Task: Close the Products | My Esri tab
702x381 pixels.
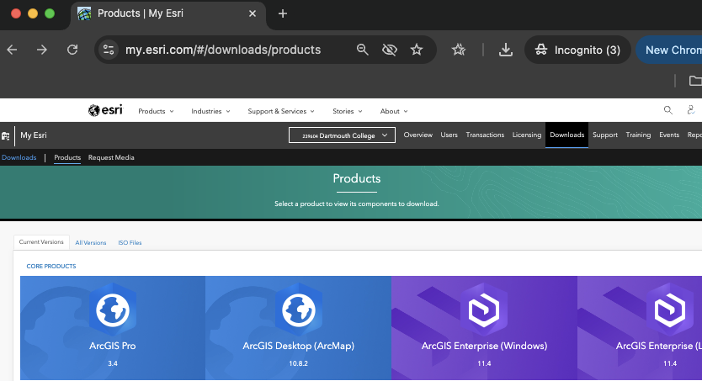Action: pyautogui.click(x=253, y=13)
